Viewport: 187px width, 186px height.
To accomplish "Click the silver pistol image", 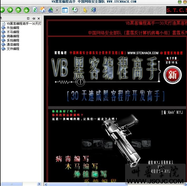I will [122, 140].
